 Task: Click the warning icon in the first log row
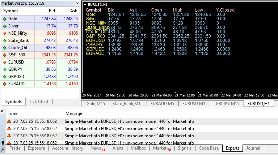pyautogui.click(x=9, y=121)
